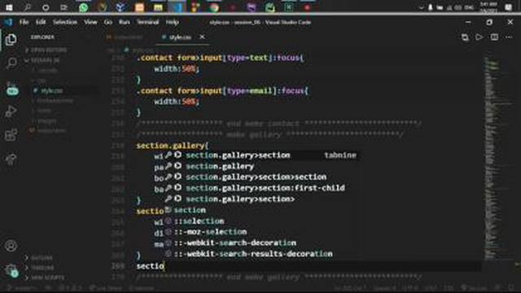The height and width of the screenshot is (293, 521).
Task: Open the editor More Actions ellipsis
Action: click(509, 37)
